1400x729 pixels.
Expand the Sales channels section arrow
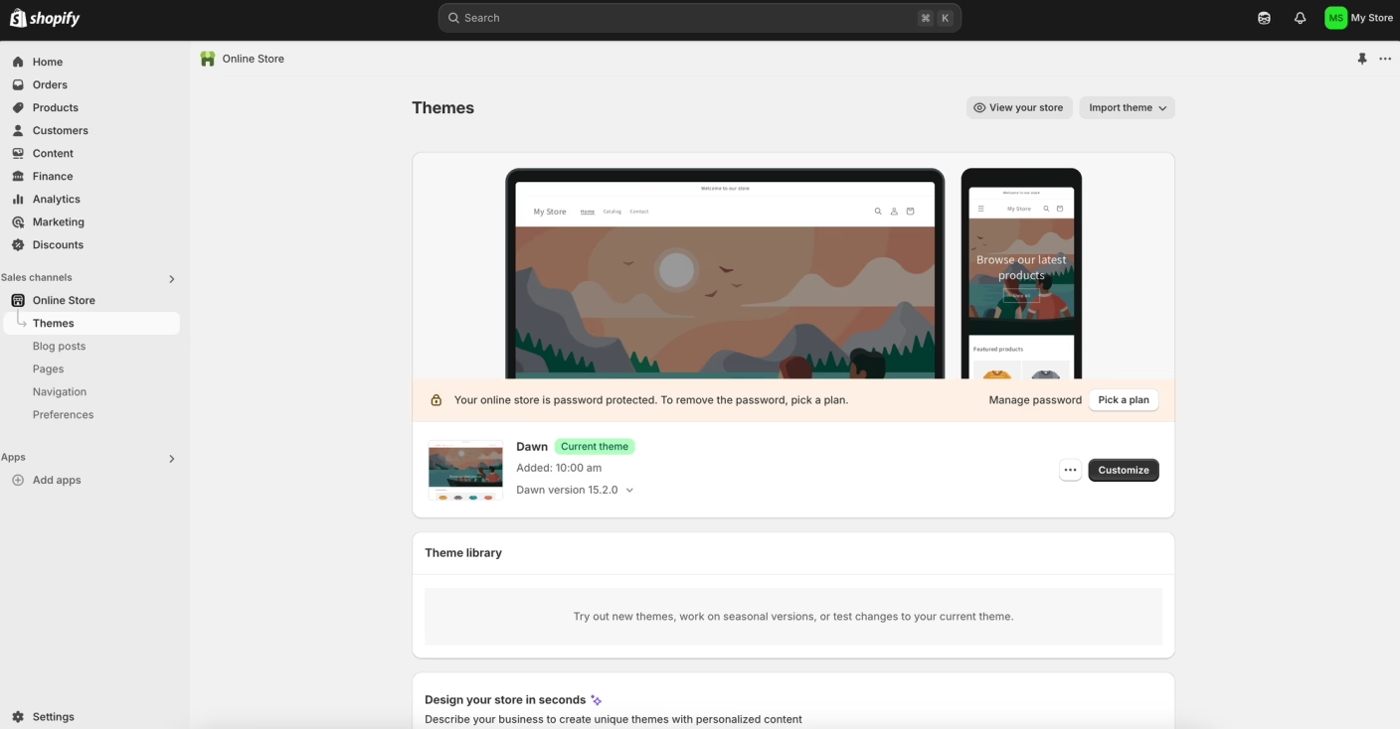point(171,278)
